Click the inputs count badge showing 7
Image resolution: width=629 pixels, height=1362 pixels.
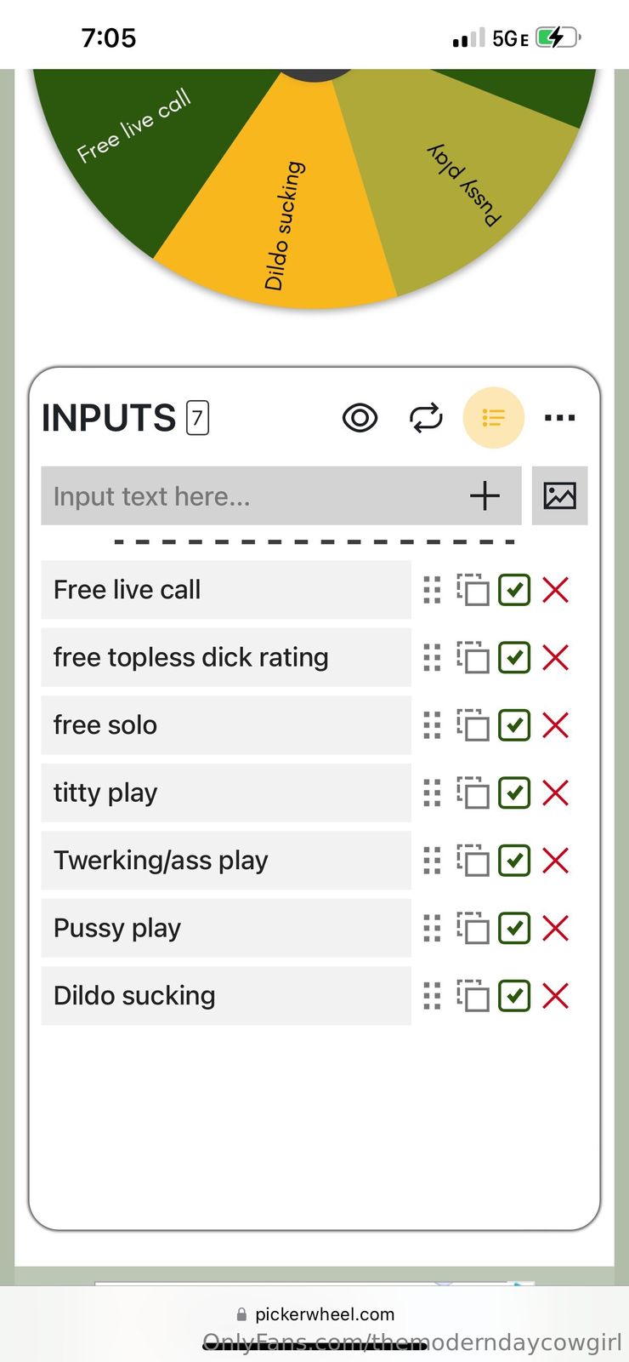[x=197, y=418]
